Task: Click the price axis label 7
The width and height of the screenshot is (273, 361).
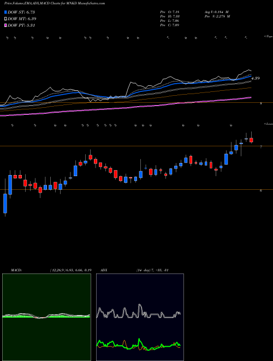Action: (x=261, y=147)
